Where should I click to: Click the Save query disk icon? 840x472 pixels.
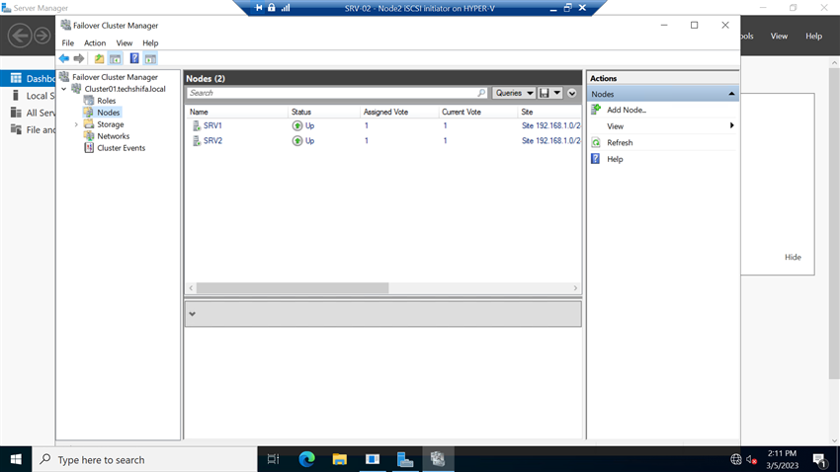[x=545, y=93]
